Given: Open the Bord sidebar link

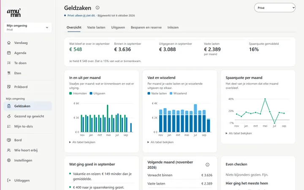Looking at the screenshot, I should tap(28, 140).
